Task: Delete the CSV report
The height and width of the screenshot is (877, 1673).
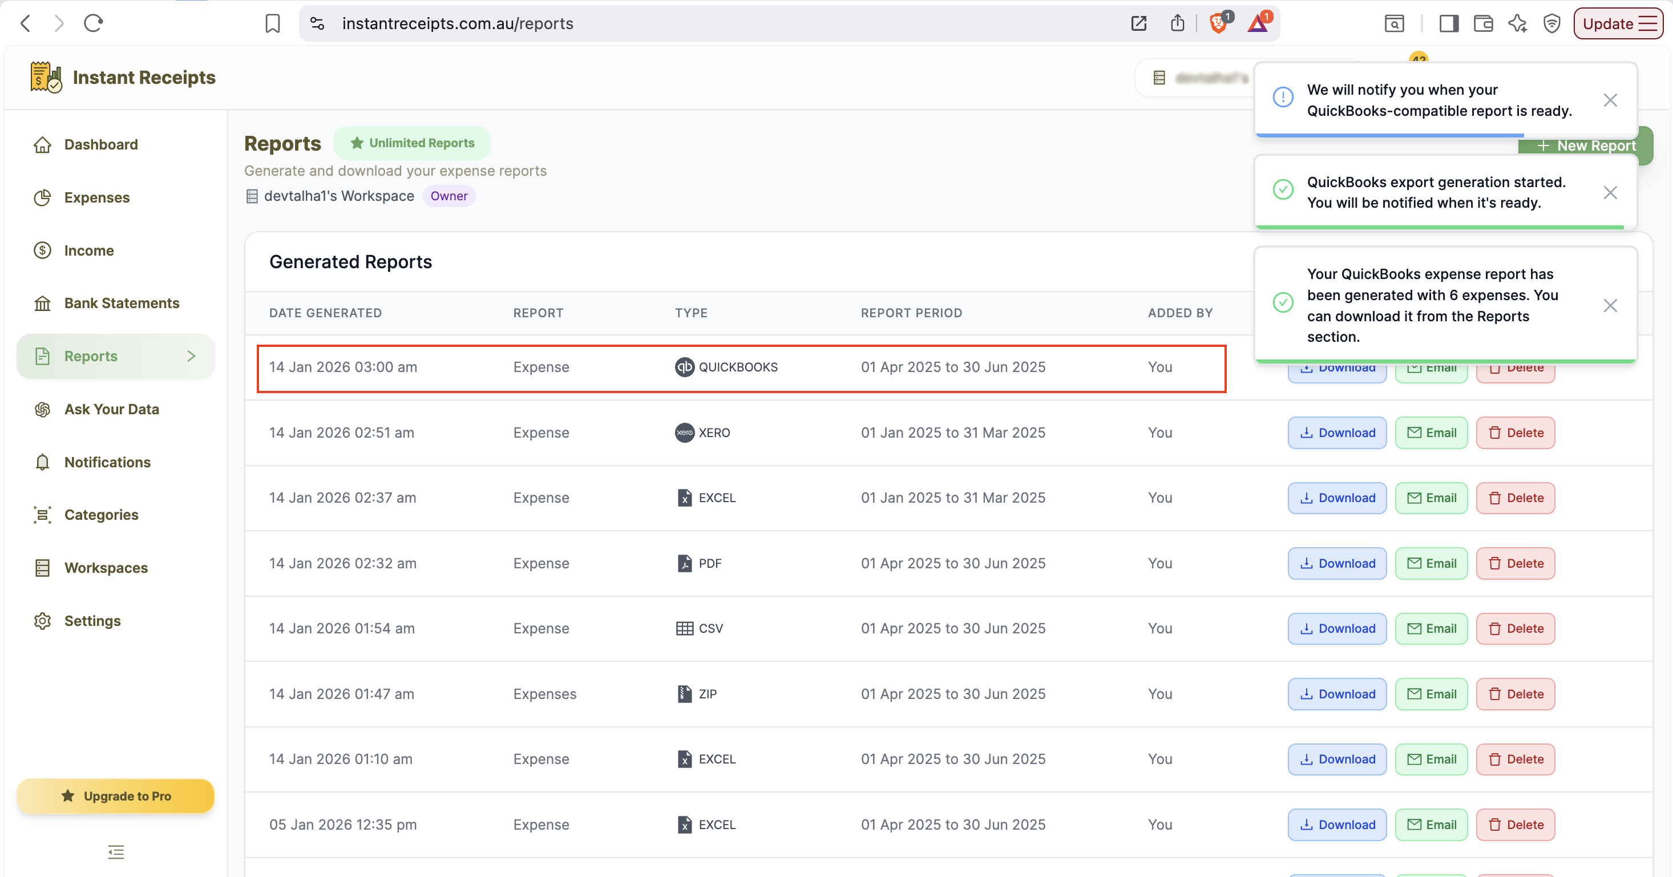Action: pyautogui.click(x=1516, y=628)
